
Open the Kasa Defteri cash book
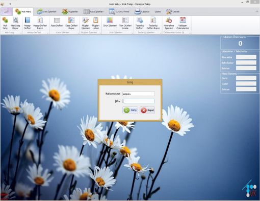point(57,22)
